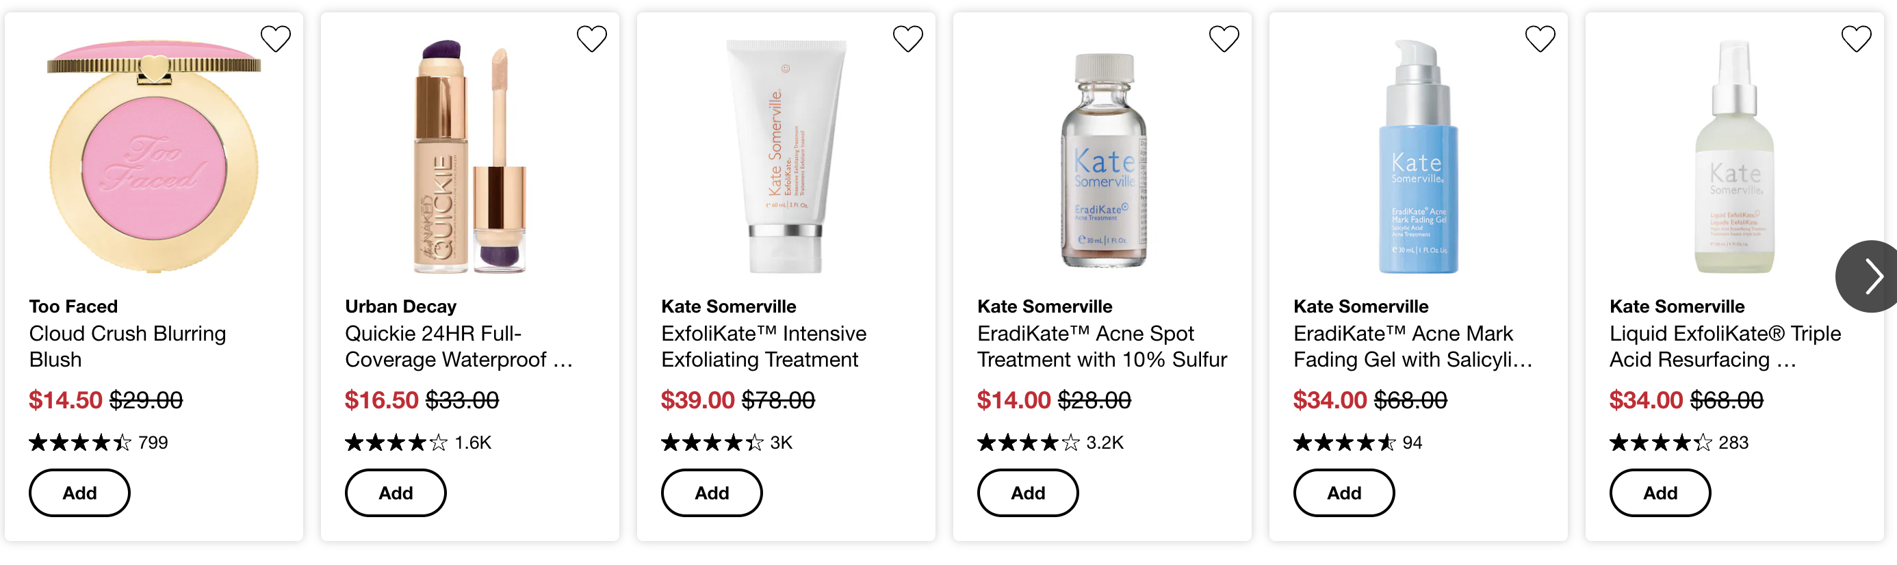This screenshot has width=1897, height=565.
Task: Save ExfoliKate Intensive Exfoliating Treatment to loves
Action: point(907,38)
